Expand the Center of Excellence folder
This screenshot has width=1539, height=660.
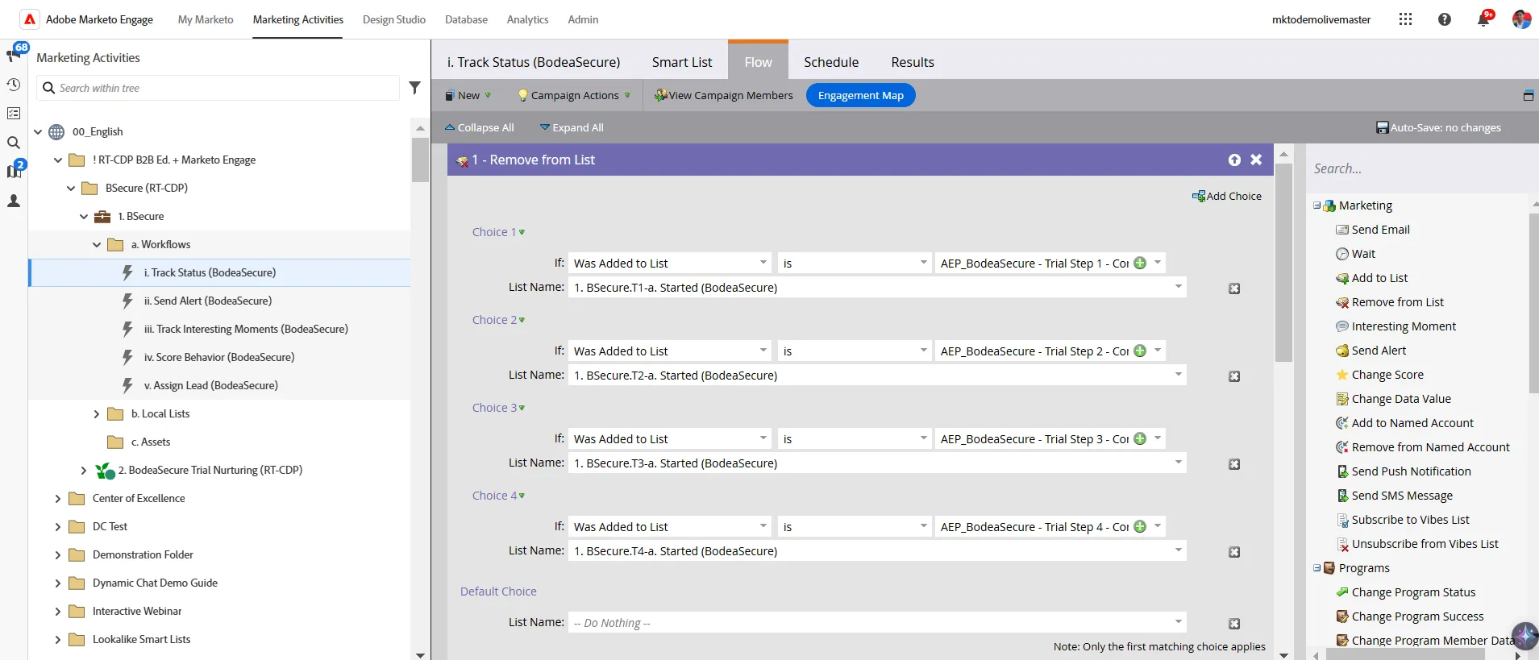coord(58,498)
